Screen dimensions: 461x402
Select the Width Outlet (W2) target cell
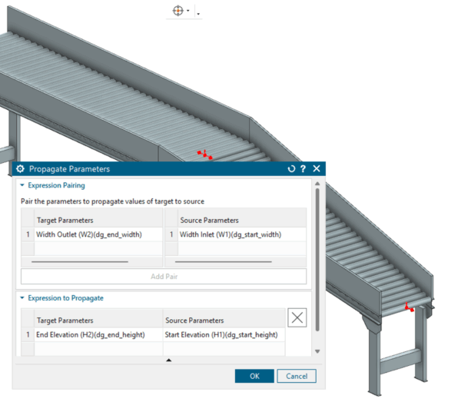[x=98, y=234]
